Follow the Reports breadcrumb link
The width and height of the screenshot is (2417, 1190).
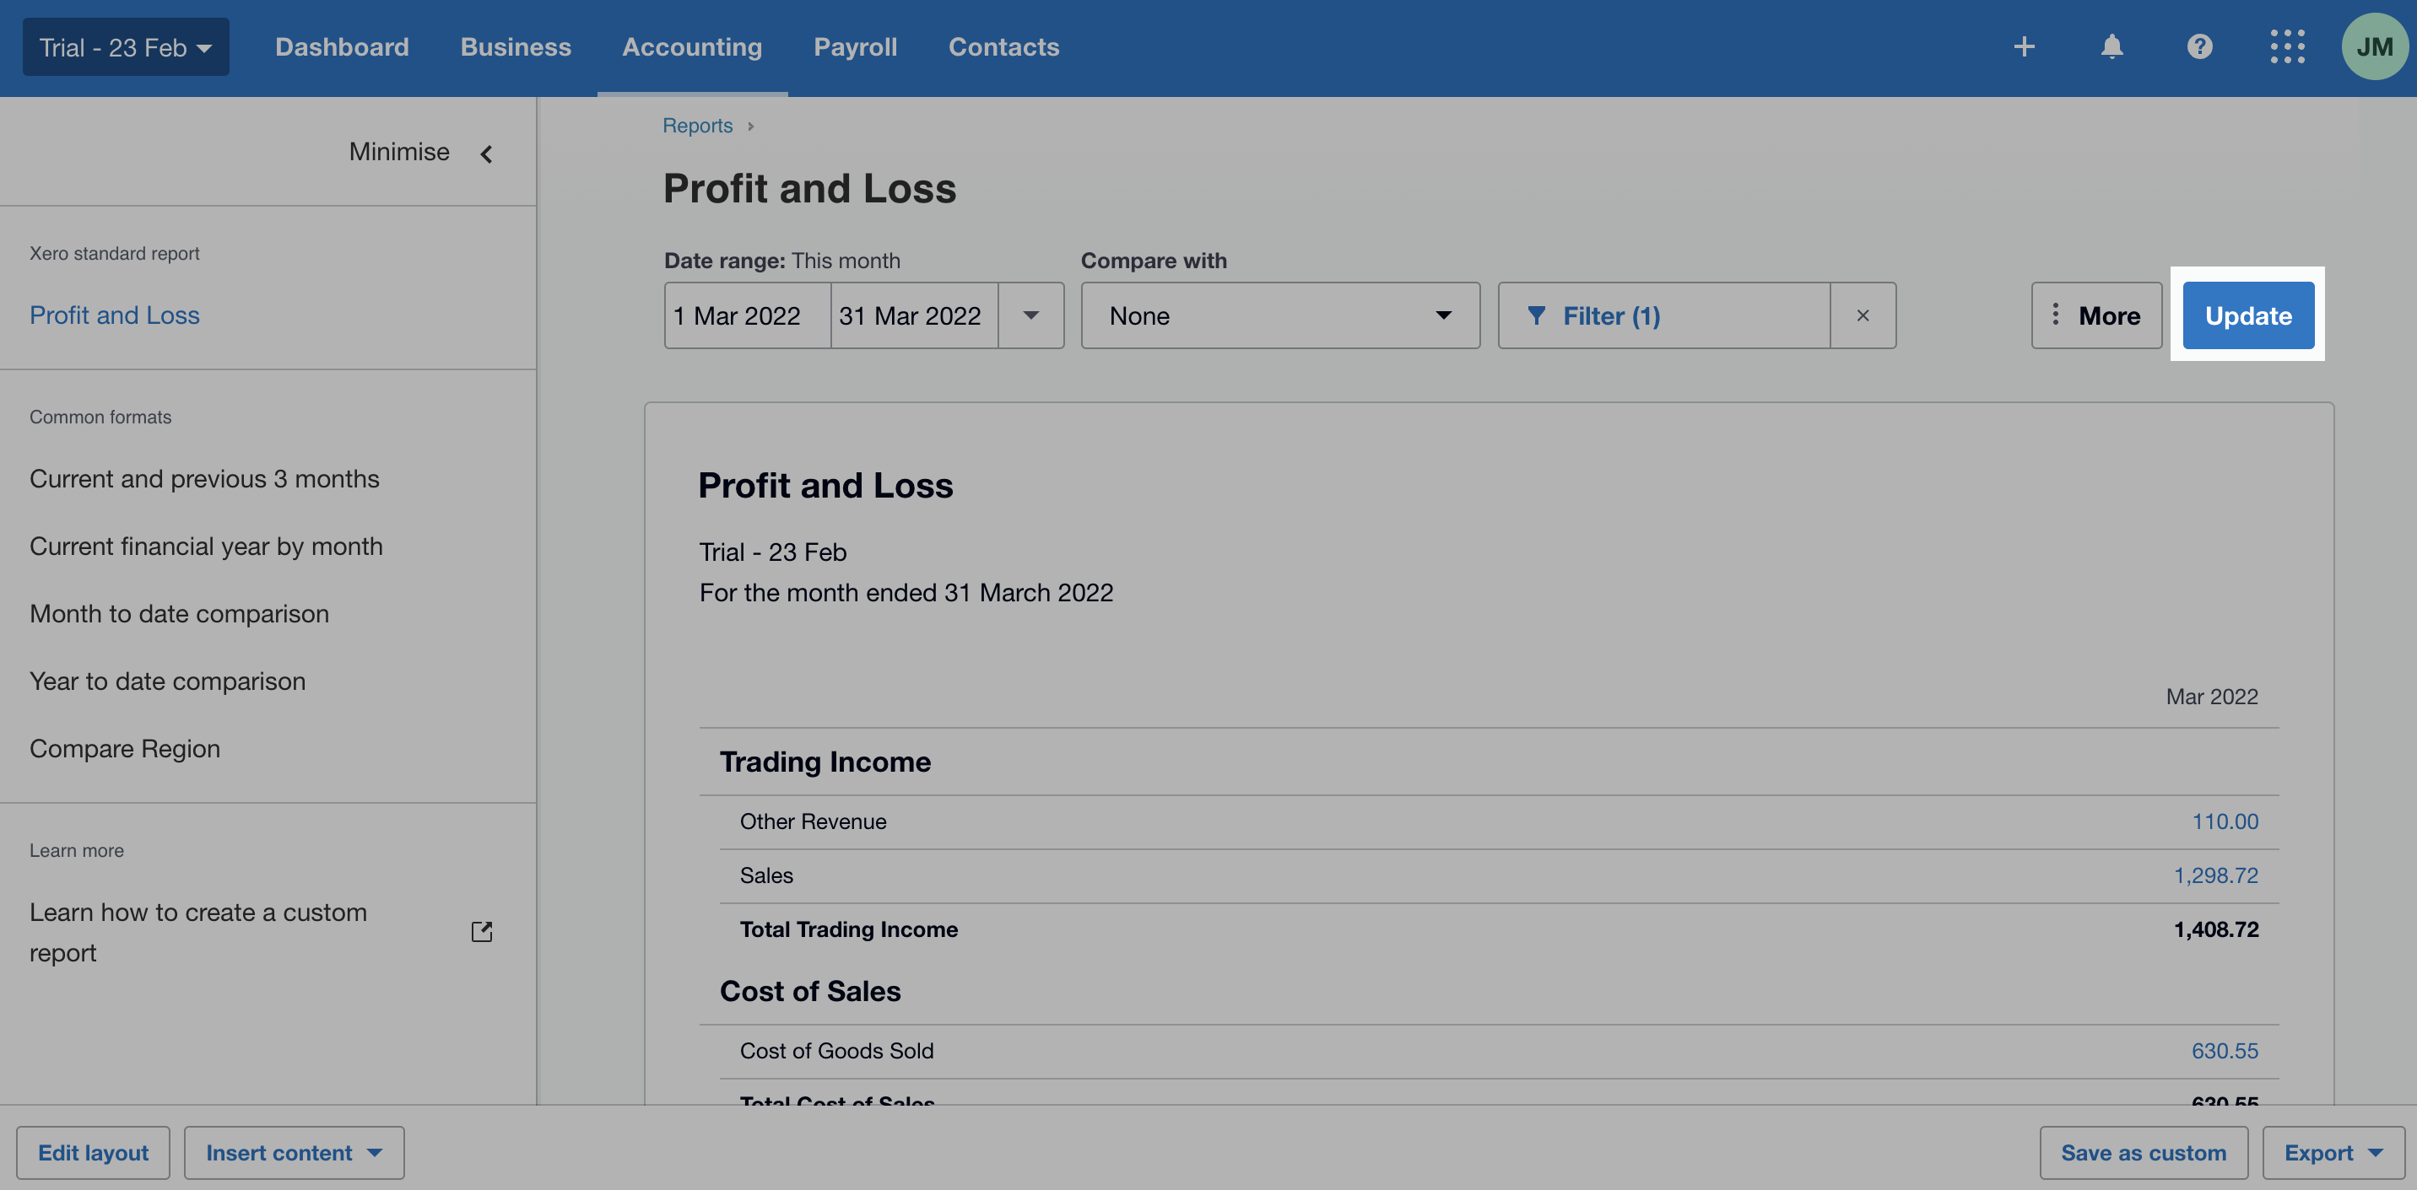(x=697, y=126)
